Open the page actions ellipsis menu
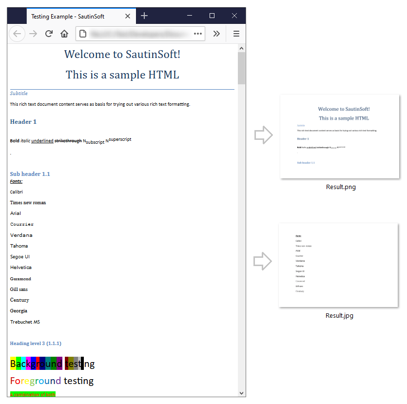Image resolution: width=407 pixels, height=404 pixels. [197, 34]
